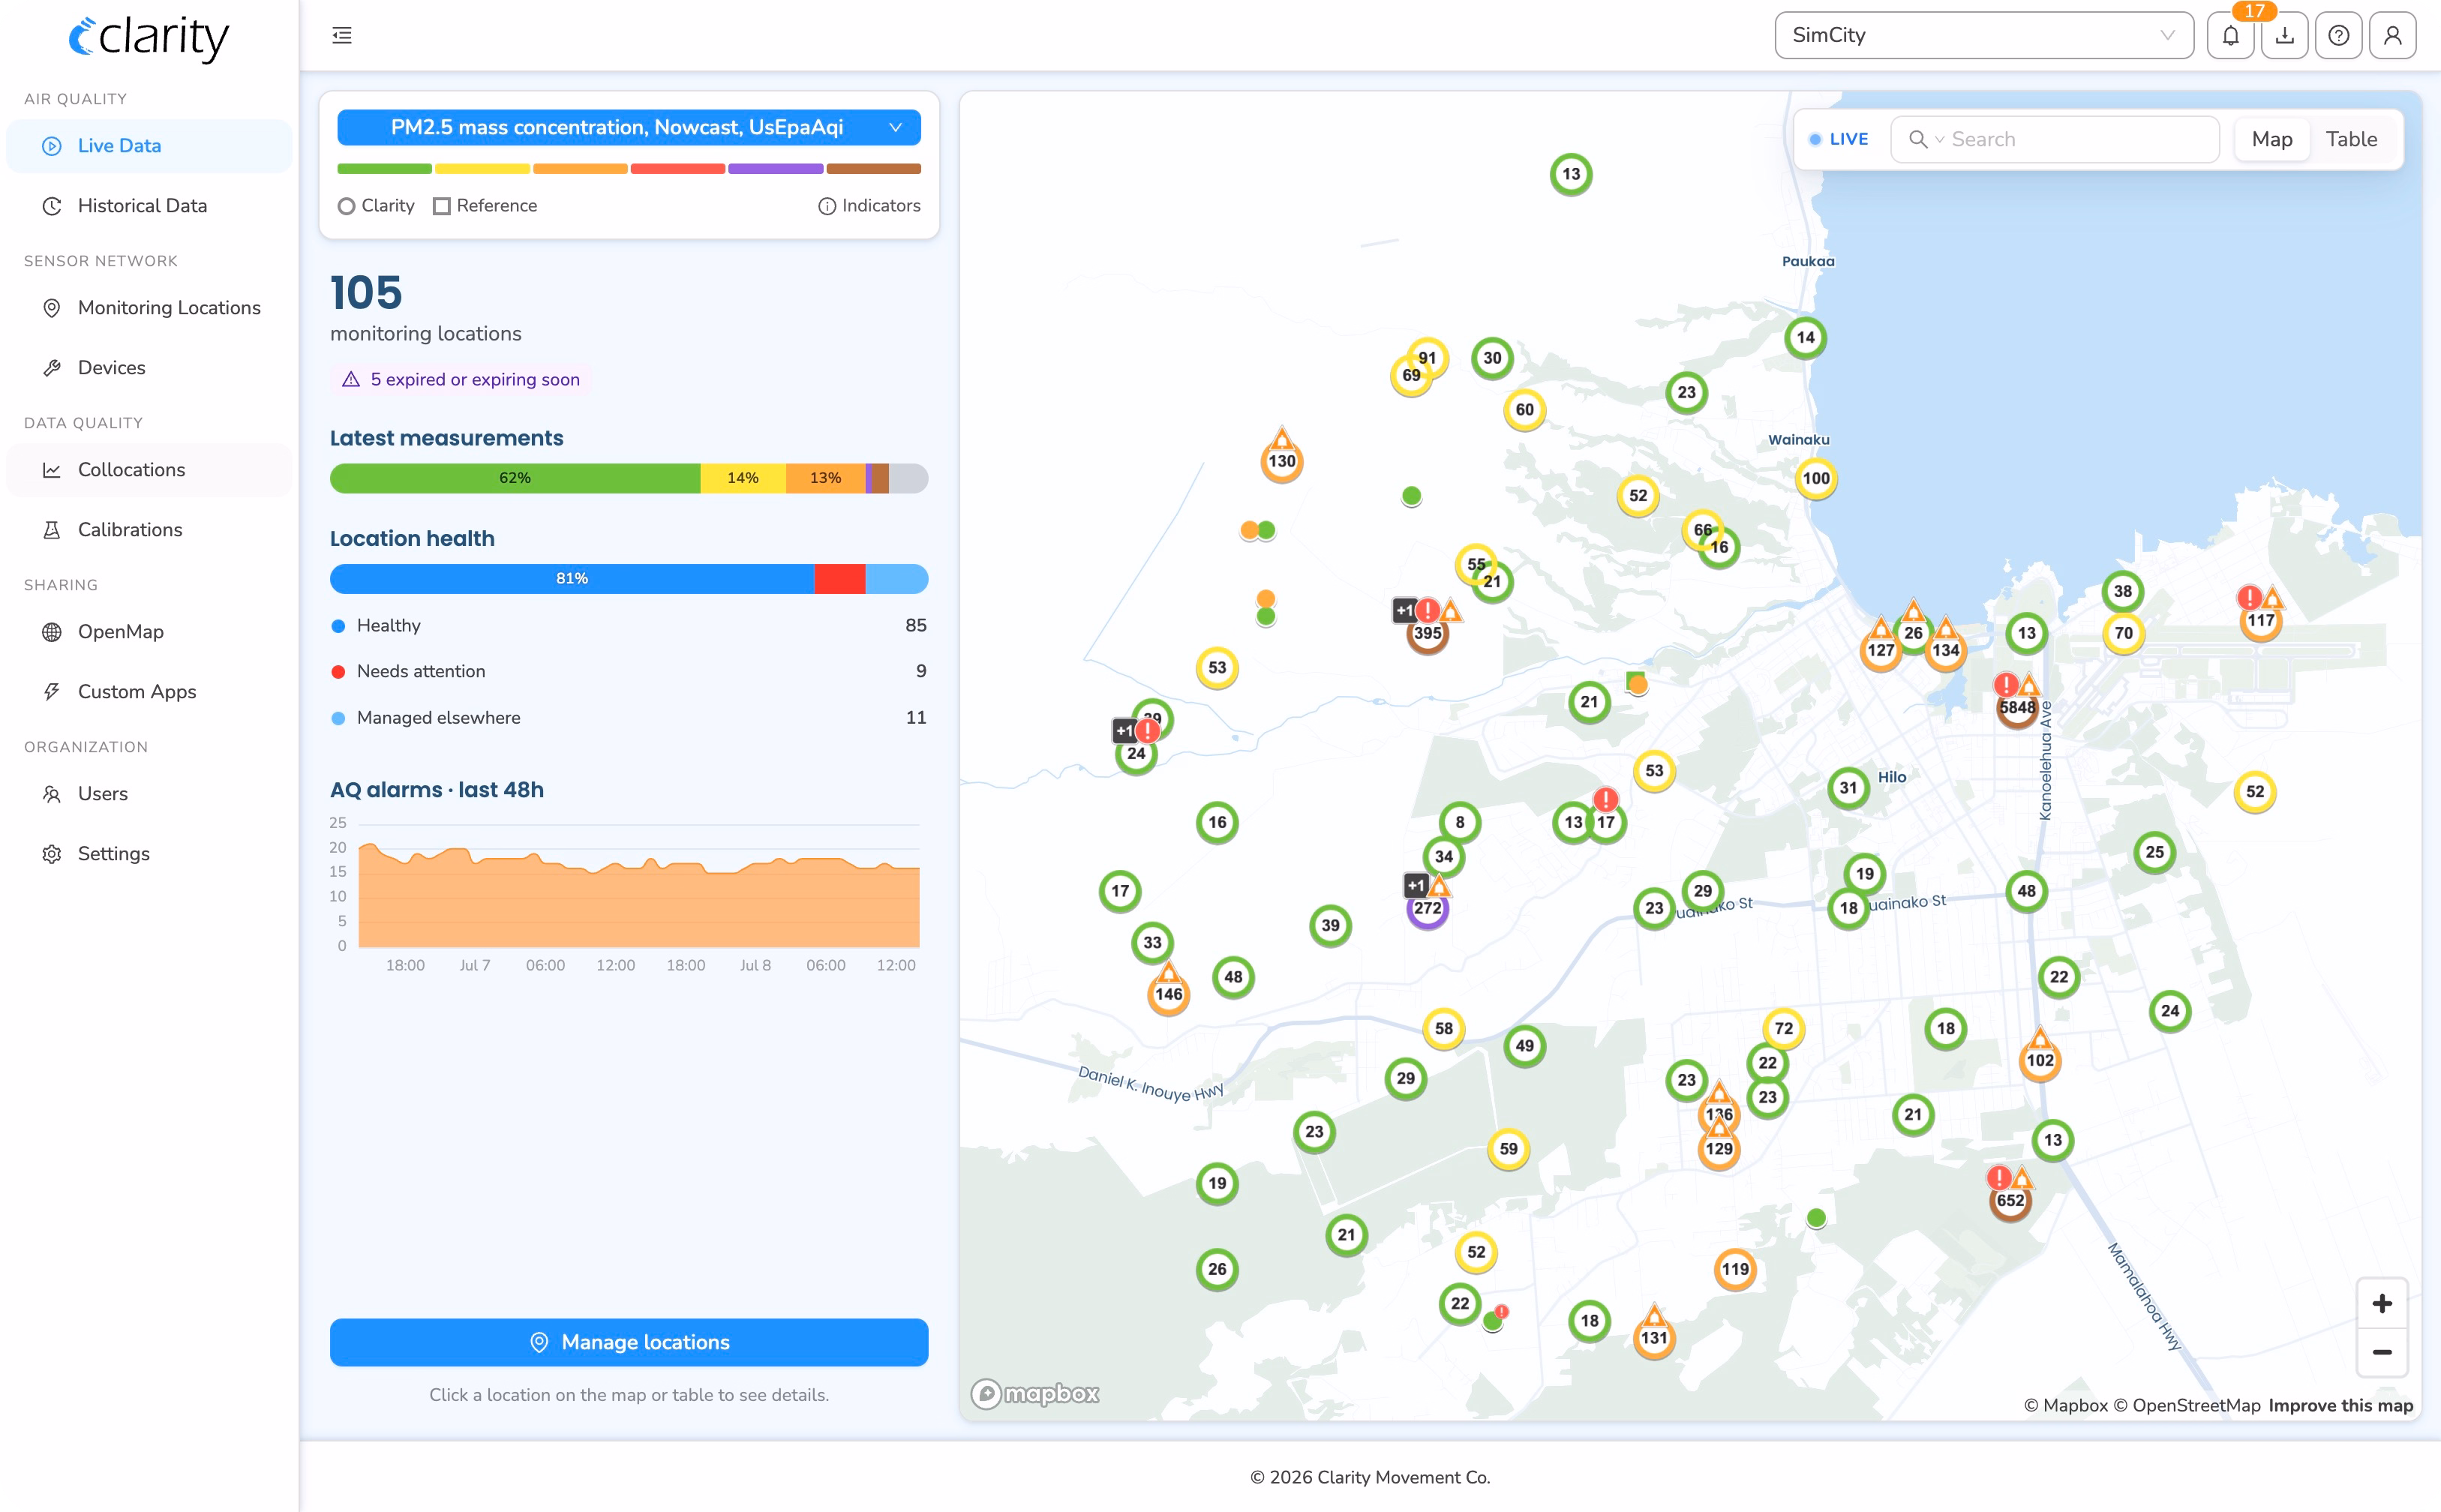The image size is (2441, 1512).
Task: Open Users page
Action: tap(149, 794)
